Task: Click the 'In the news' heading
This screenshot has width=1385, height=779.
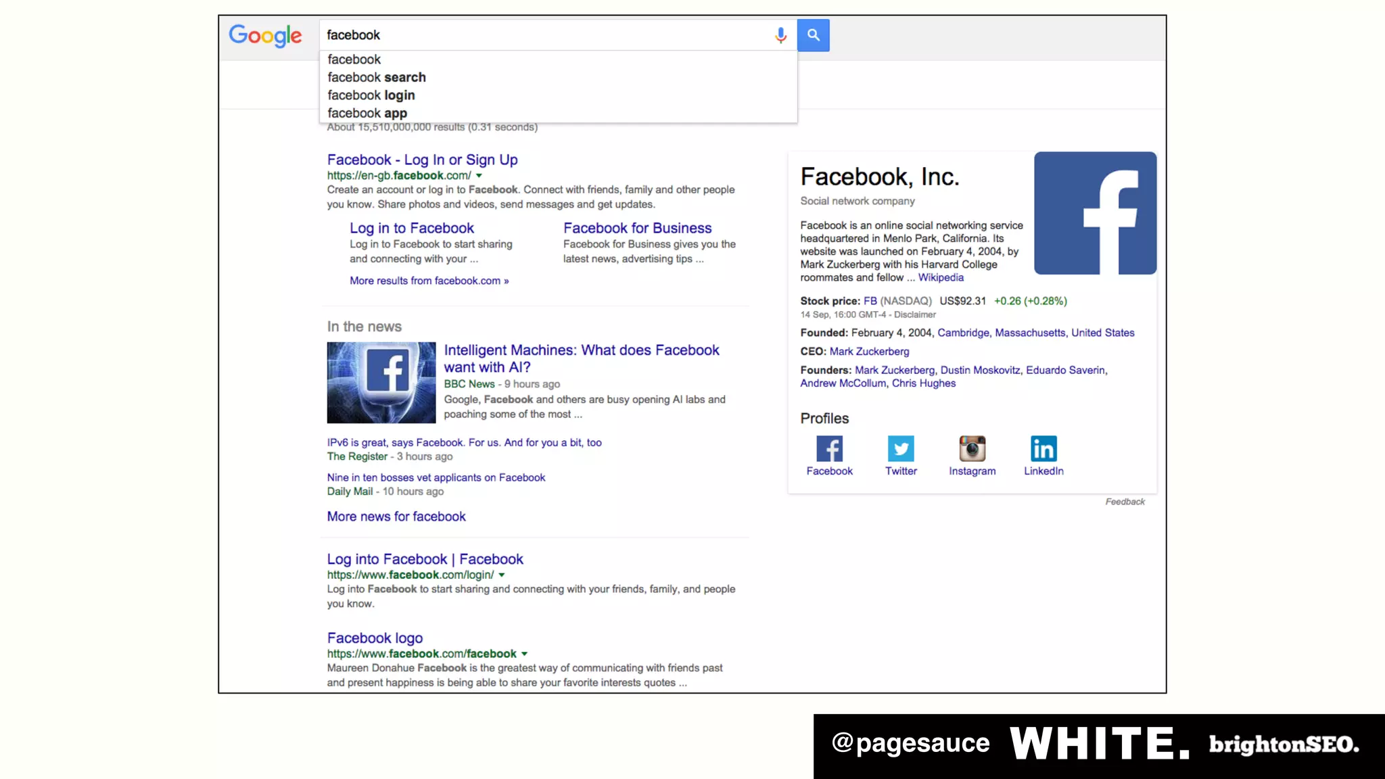Action: tap(364, 327)
